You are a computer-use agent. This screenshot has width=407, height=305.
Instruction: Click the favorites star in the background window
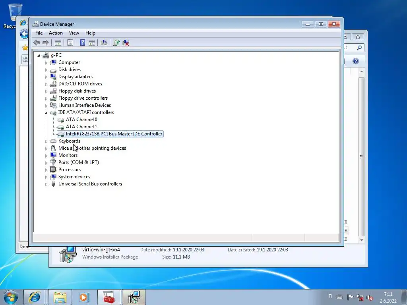click(x=25, y=48)
